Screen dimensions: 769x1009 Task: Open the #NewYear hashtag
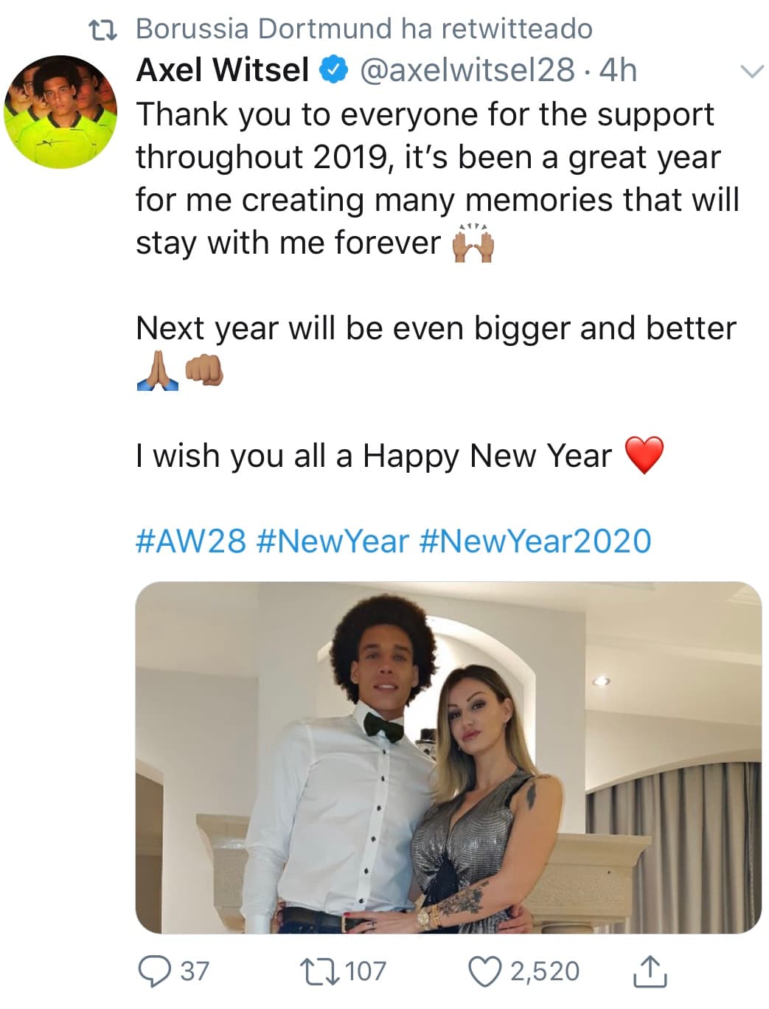coord(333,541)
